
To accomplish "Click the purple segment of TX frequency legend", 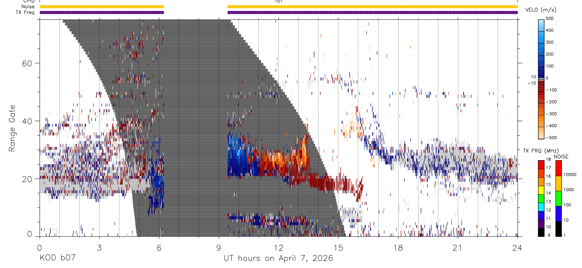I will [542, 223].
